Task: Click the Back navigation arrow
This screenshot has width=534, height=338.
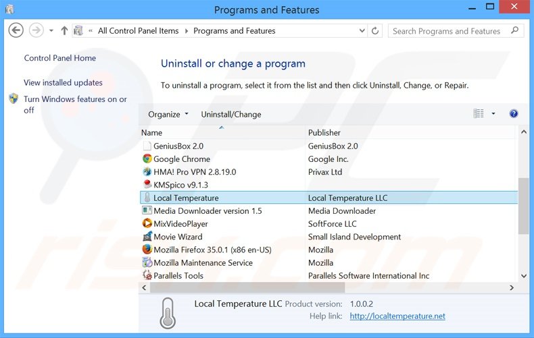Action: coord(16,30)
